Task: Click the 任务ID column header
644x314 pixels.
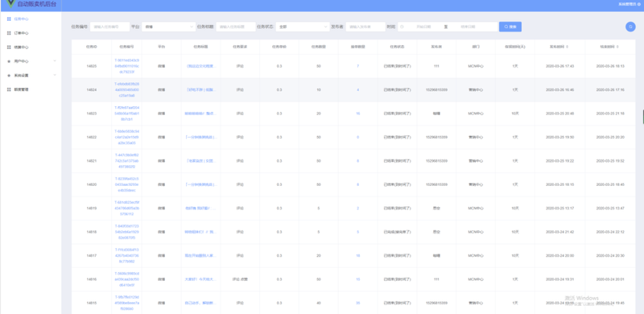Action: coord(92,47)
